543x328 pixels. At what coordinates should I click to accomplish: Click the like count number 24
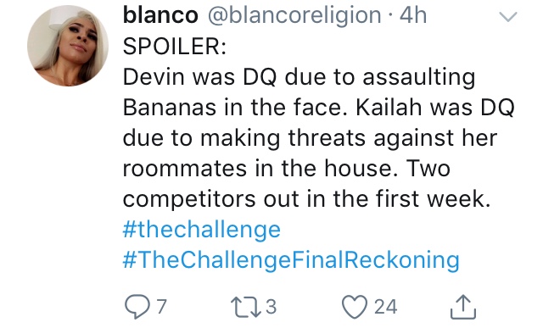click(x=385, y=307)
